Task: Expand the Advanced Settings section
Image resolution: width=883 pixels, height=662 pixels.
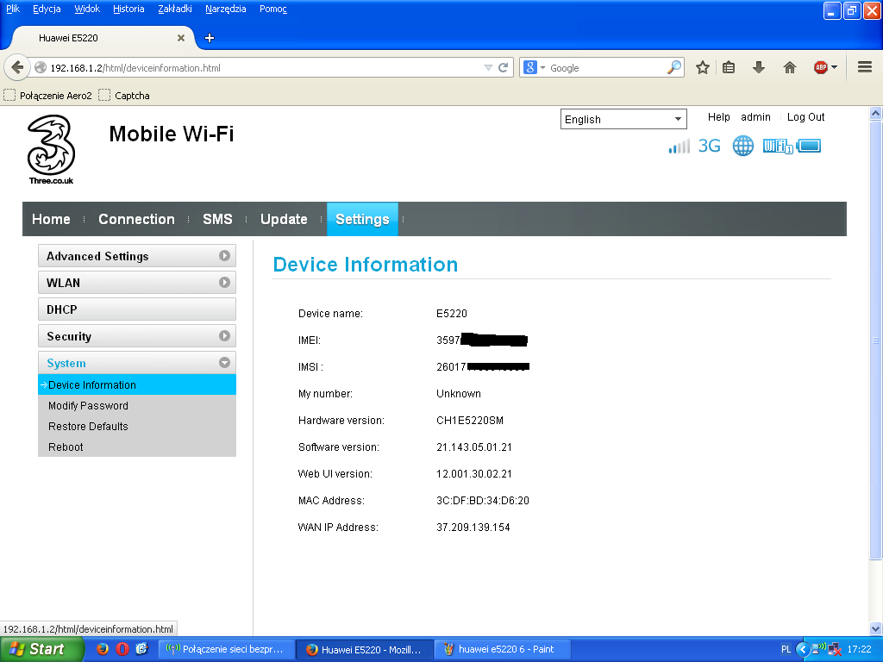Action: click(137, 256)
